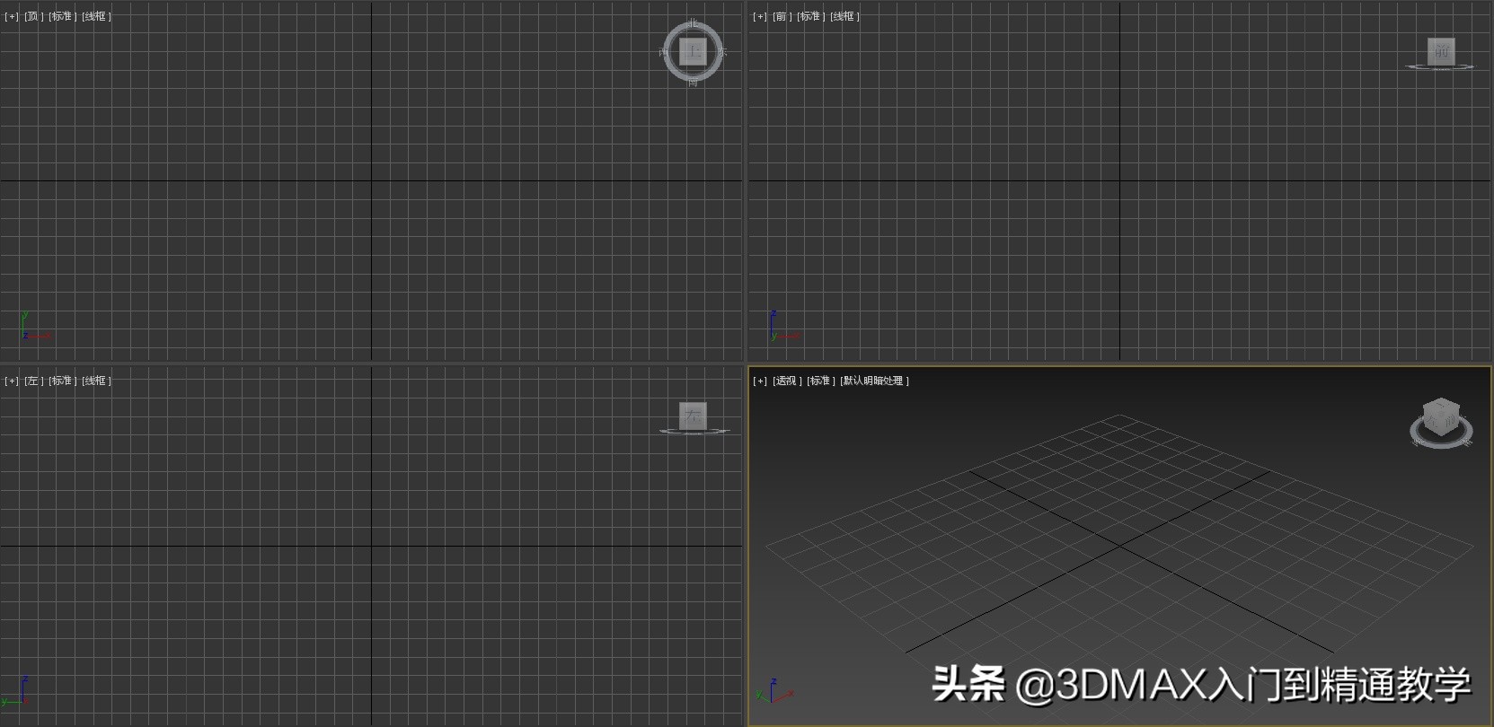Open the [前] view label menu
The height and width of the screenshot is (727, 1494).
pos(782,16)
